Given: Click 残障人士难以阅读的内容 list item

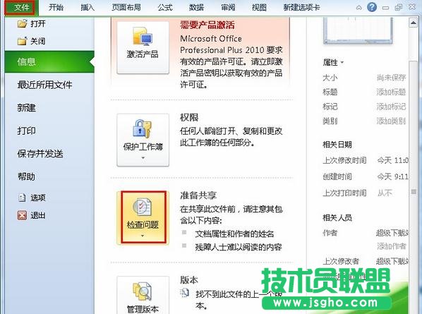Looking at the screenshot, I should click(239, 247).
